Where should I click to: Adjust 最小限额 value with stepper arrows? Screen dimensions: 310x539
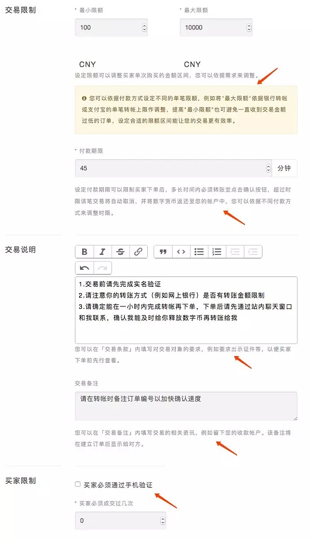point(144,27)
